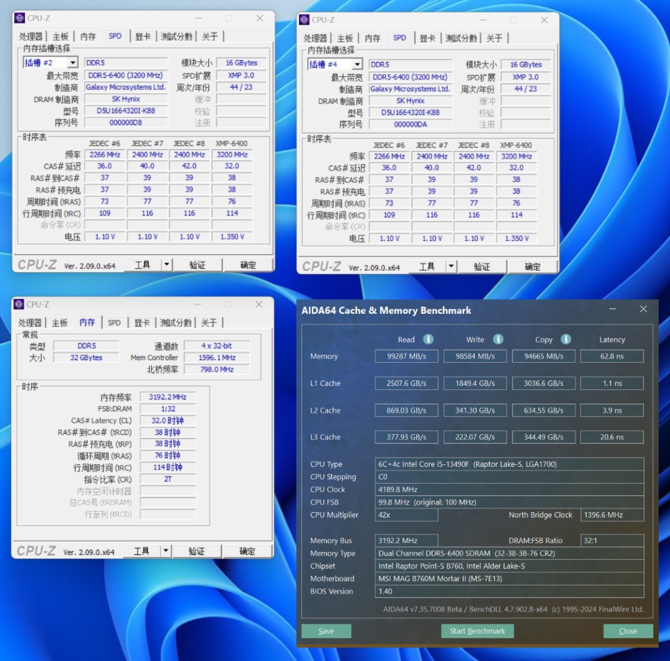The image size is (670, 661).
Task: Expand tools dropdown arrow in memory window
Action: pyautogui.click(x=166, y=551)
